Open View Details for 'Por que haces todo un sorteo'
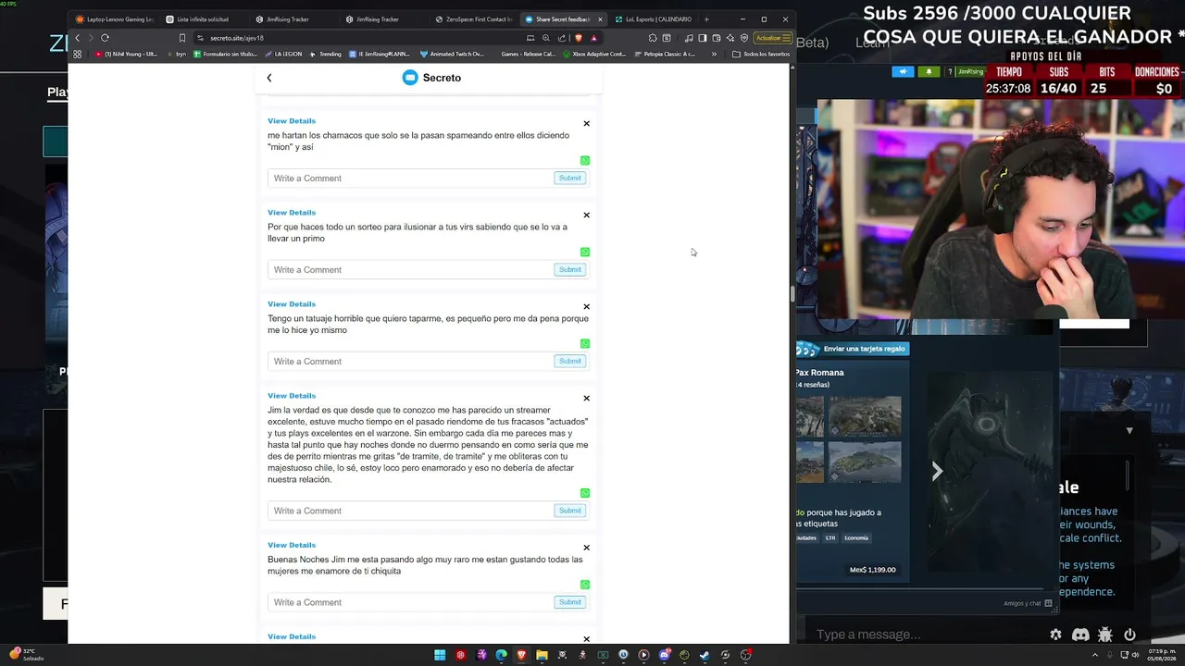Viewport: 1185px width, 666px height. [x=292, y=212]
